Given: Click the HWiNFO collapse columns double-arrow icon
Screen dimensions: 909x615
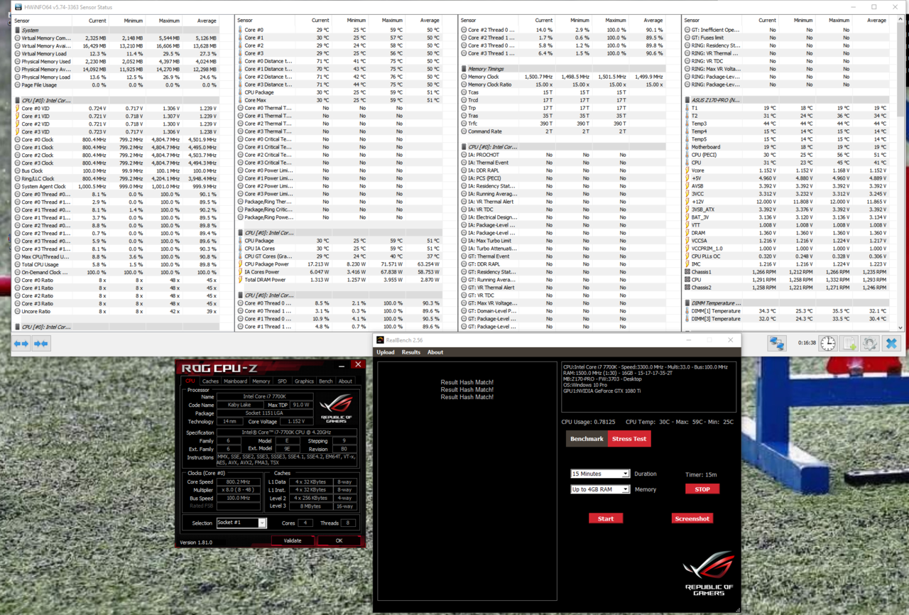Looking at the screenshot, I should coord(41,344).
